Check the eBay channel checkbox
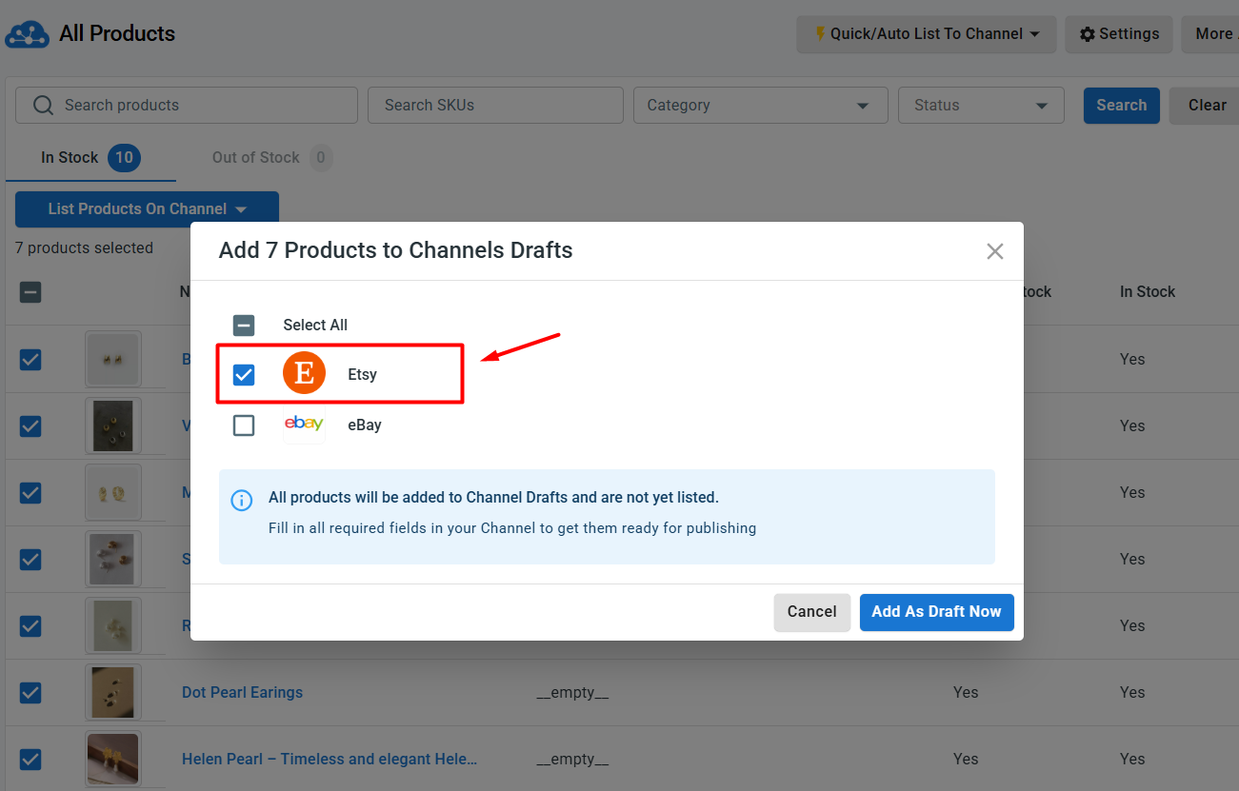 point(244,425)
